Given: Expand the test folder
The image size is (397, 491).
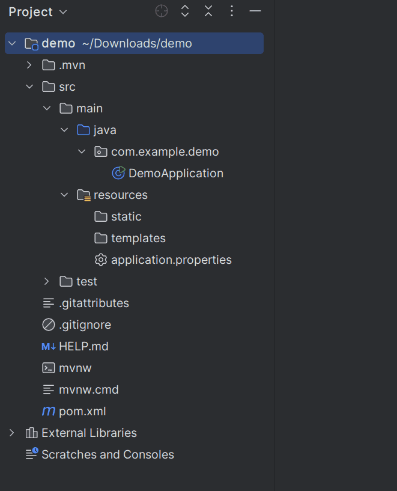Looking at the screenshot, I should (x=47, y=281).
